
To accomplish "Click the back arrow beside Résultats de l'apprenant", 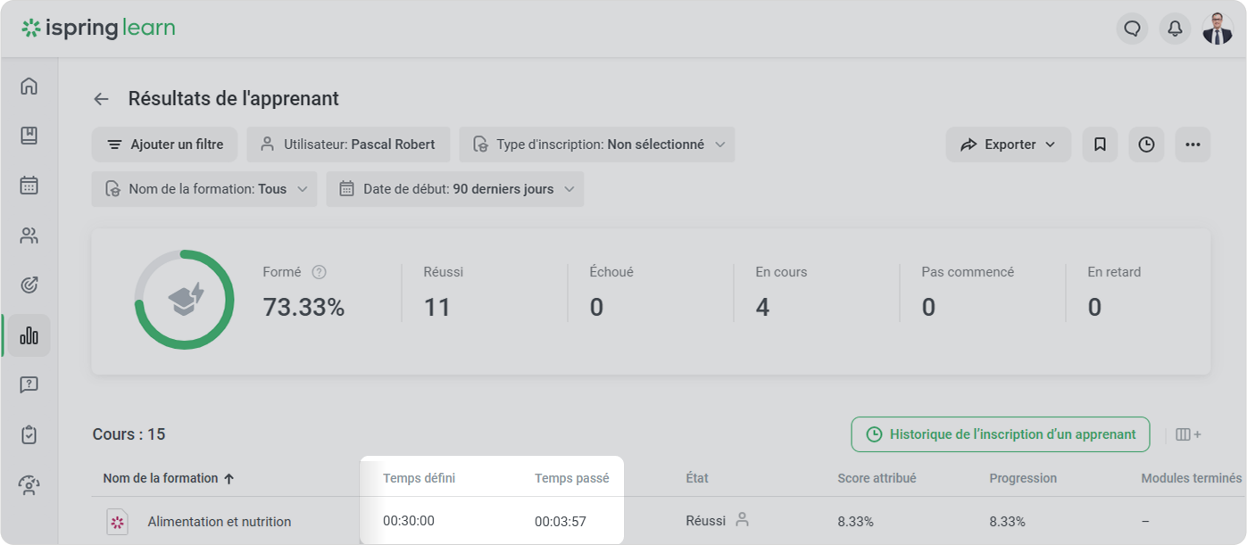I will click(x=102, y=99).
